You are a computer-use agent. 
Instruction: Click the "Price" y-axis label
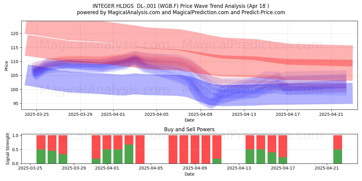7,65
